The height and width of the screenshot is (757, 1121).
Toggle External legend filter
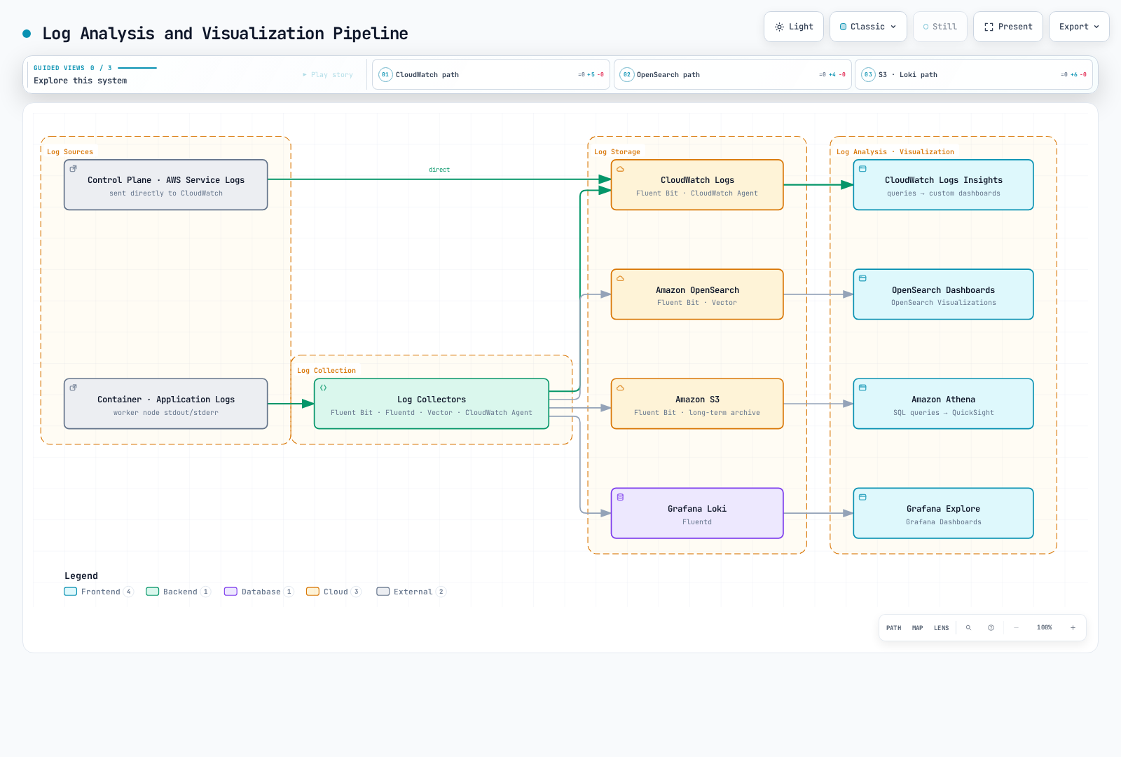(x=411, y=592)
